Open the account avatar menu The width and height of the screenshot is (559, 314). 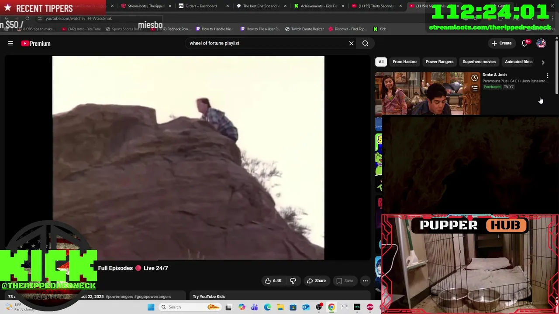[541, 43]
